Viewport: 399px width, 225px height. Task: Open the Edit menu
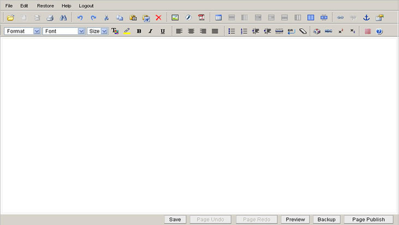(x=24, y=5)
